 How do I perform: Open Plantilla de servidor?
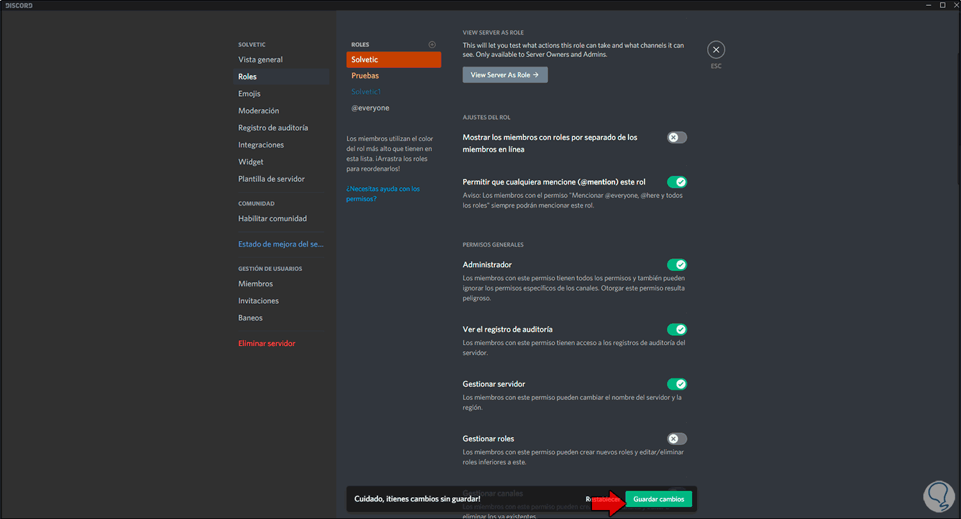click(281, 179)
